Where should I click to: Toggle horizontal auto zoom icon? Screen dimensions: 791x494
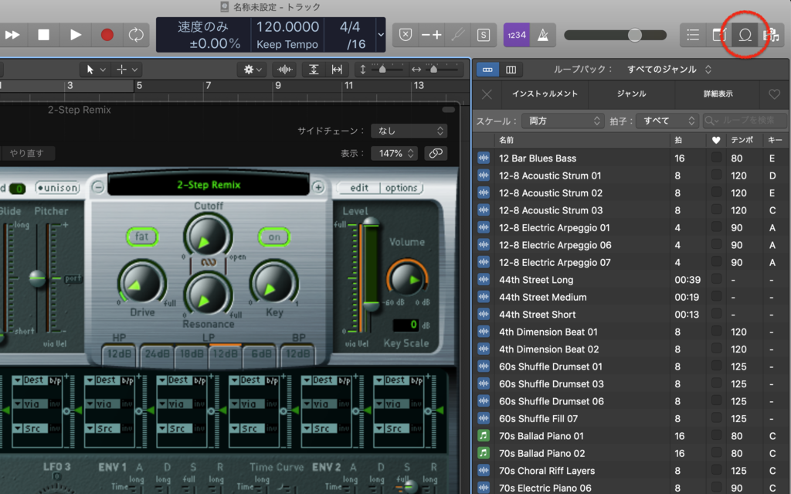pos(337,70)
